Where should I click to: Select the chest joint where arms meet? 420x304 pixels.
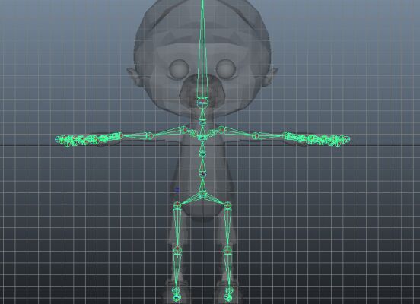point(202,138)
